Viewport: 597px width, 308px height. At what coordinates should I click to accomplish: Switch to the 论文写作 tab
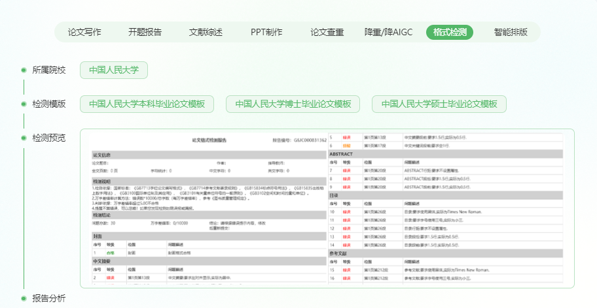[x=85, y=32]
